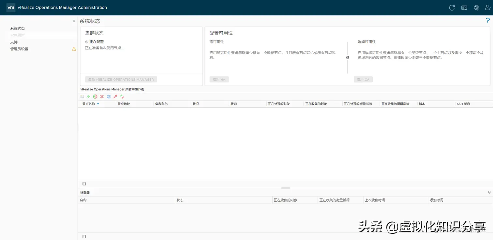Select the remove node (red X) icon
This screenshot has width=493, height=240.
(x=102, y=96)
